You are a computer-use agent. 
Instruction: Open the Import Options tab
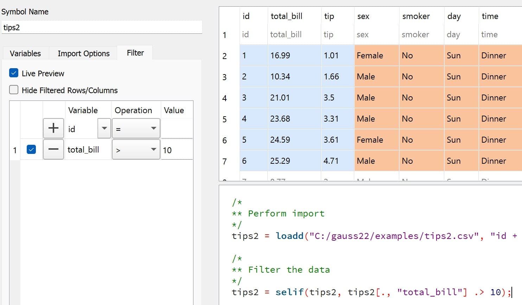(84, 53)
